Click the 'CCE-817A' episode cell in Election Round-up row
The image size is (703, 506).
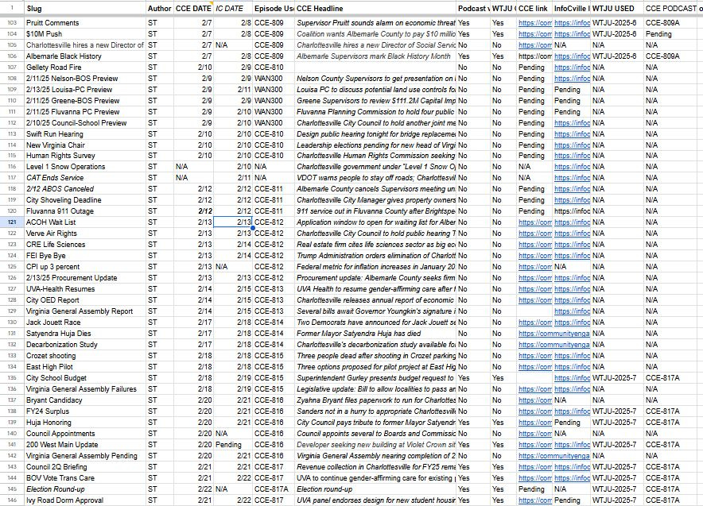pos(274,489)
